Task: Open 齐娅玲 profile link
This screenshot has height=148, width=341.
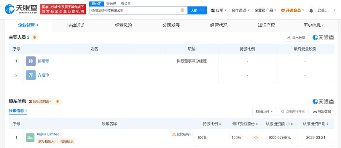Action: (x=43, y=75)
